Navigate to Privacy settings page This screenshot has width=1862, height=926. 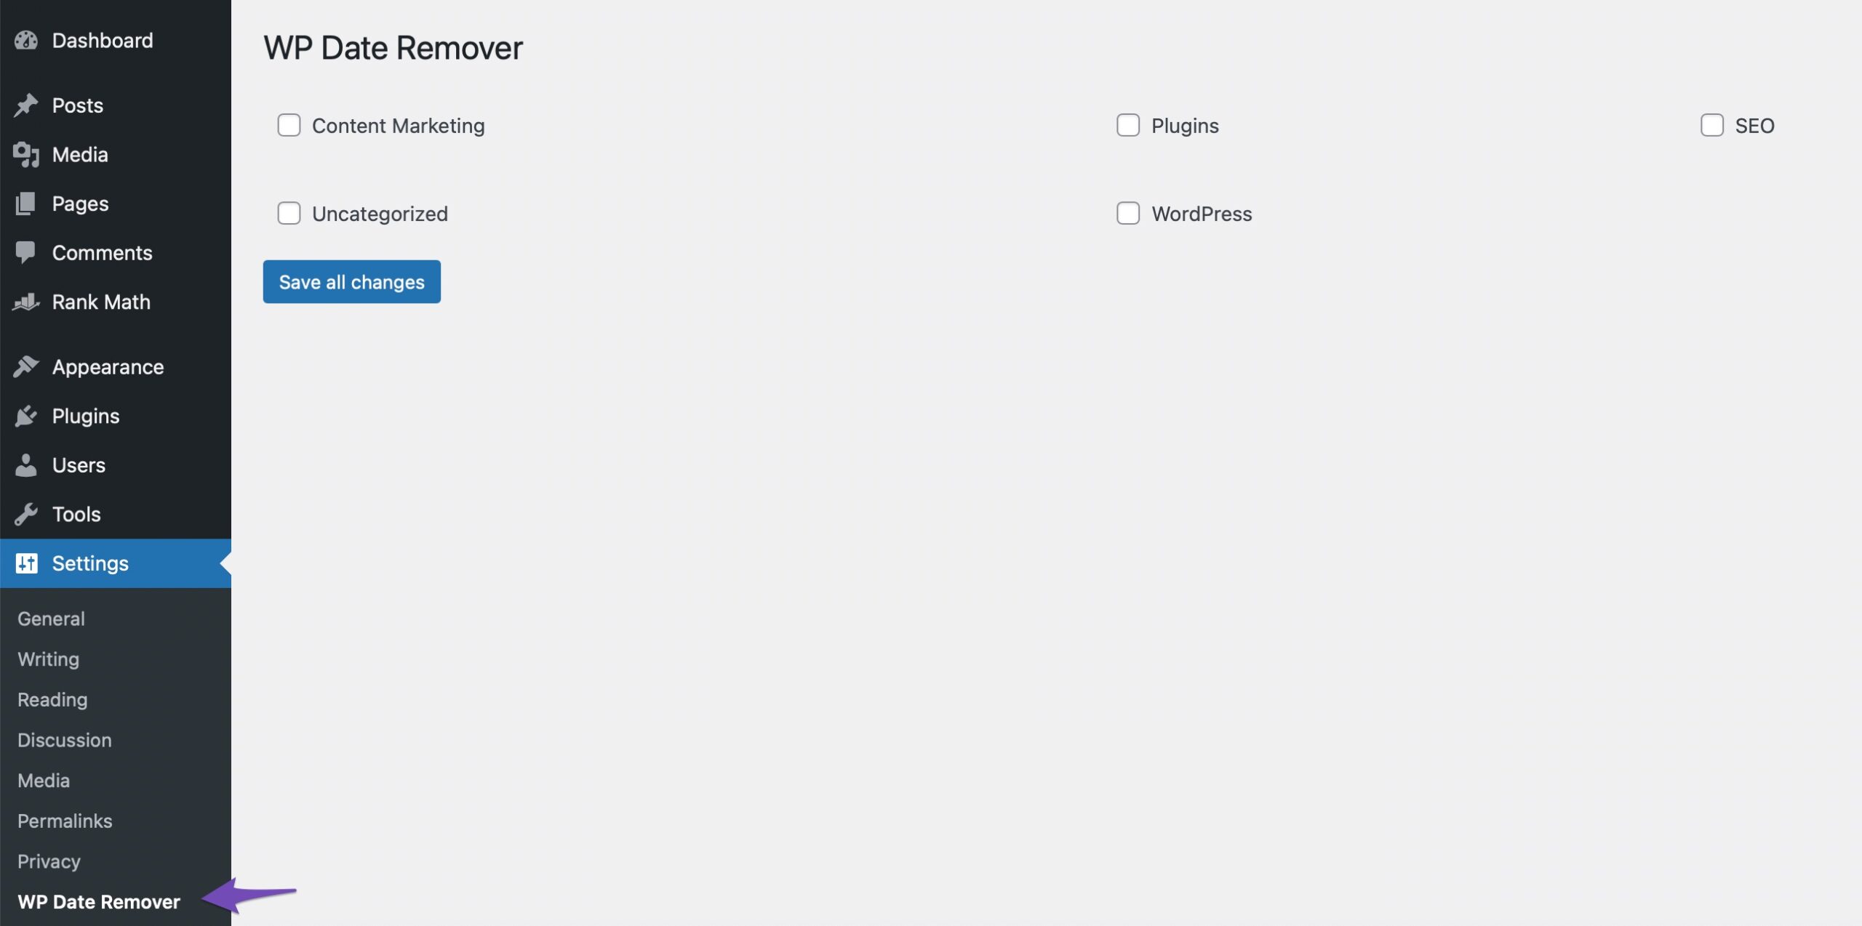tap(47, 861)
